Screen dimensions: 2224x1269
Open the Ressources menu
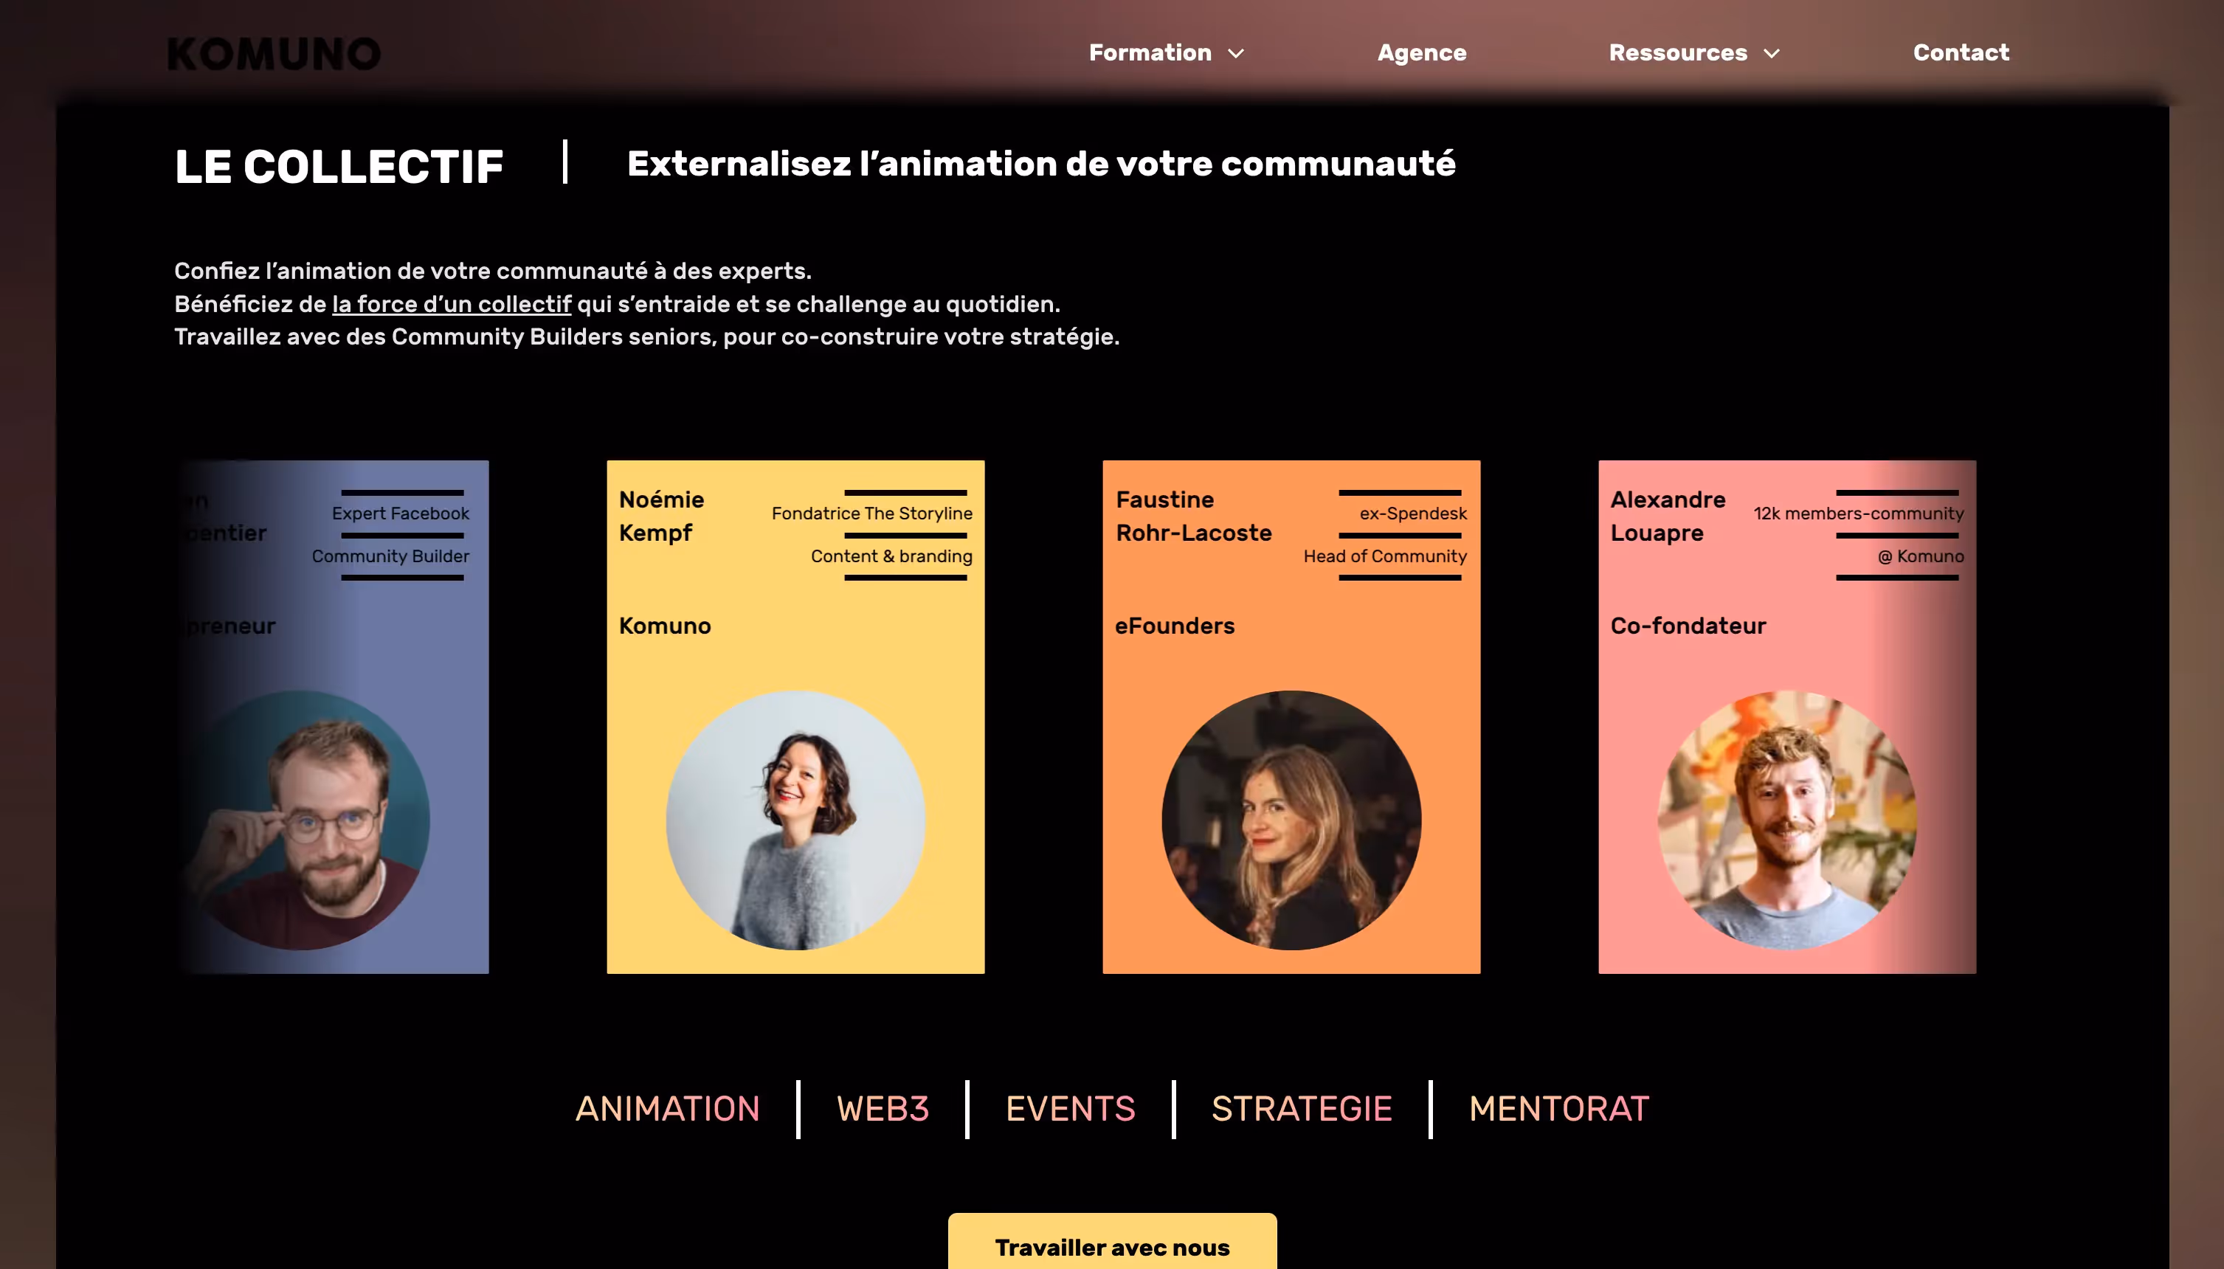[x=1676, y=53]
